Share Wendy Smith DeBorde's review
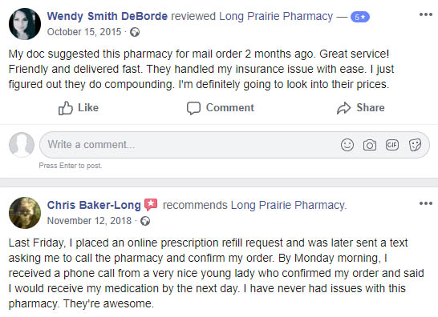The height and width of the screenshot is (317, 438). tap(361, 108)
